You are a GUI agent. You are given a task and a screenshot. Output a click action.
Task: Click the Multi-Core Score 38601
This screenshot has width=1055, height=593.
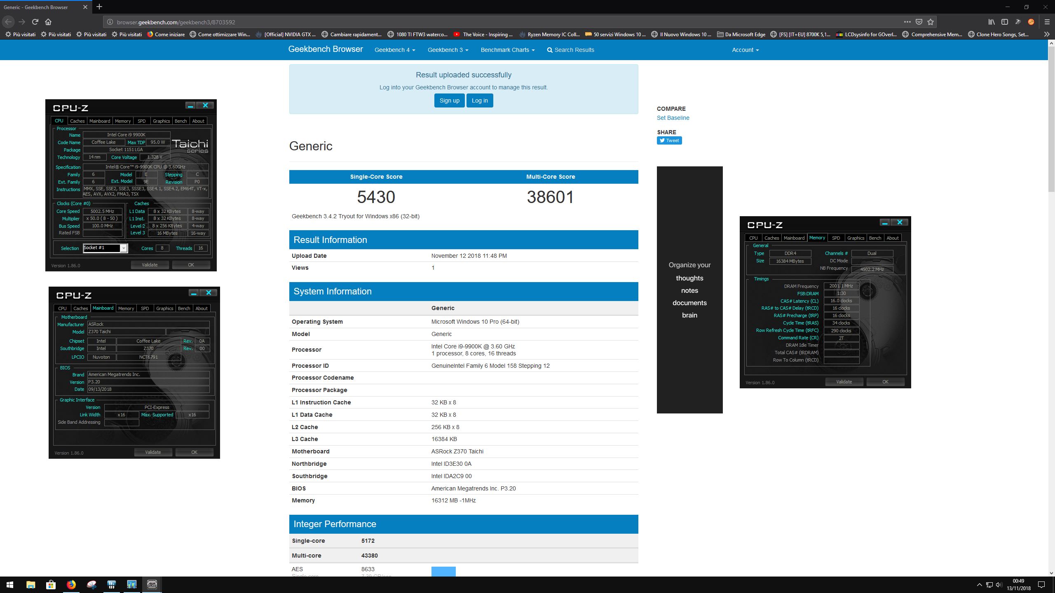pyautogui.click(x=550, y=197)
